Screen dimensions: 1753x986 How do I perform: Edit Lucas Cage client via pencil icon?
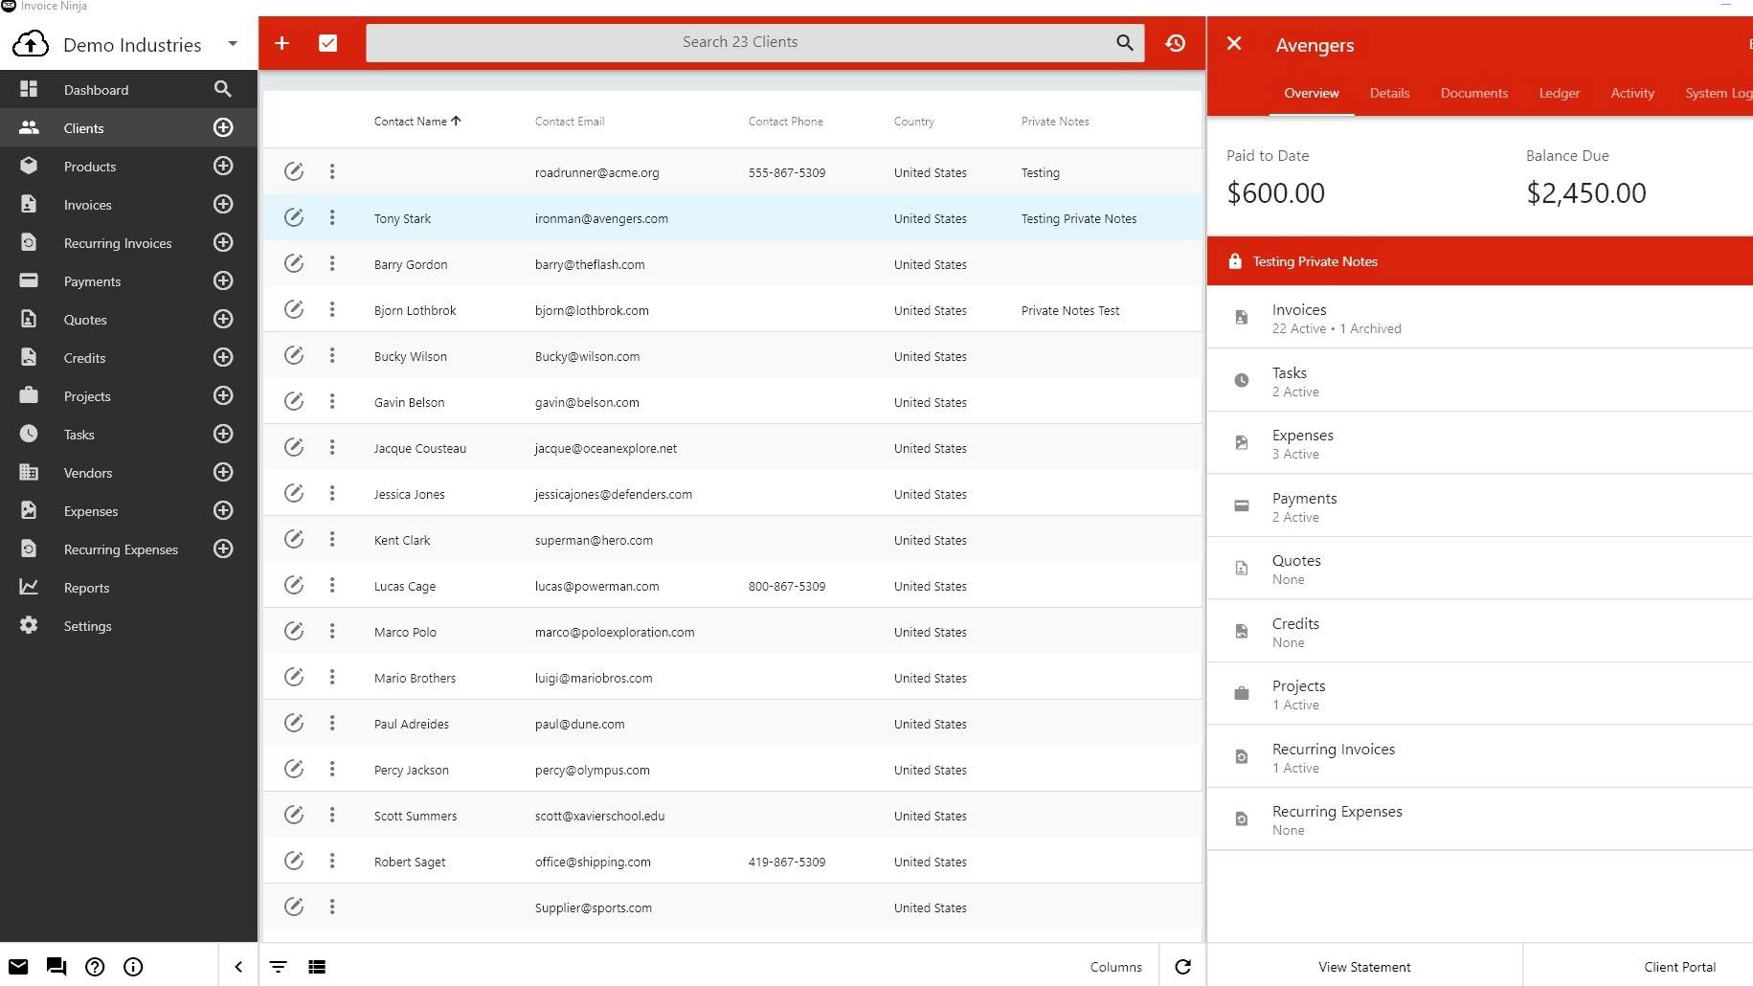coord(294,586)
